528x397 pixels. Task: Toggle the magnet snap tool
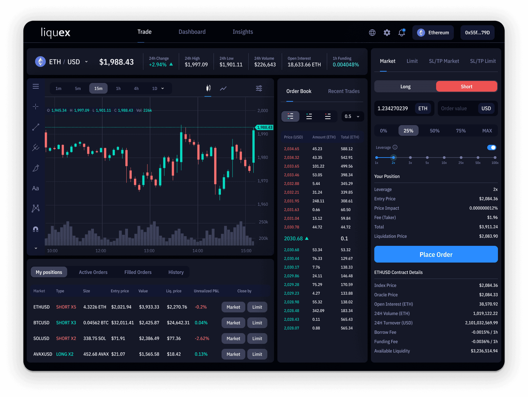pos(36,229)
